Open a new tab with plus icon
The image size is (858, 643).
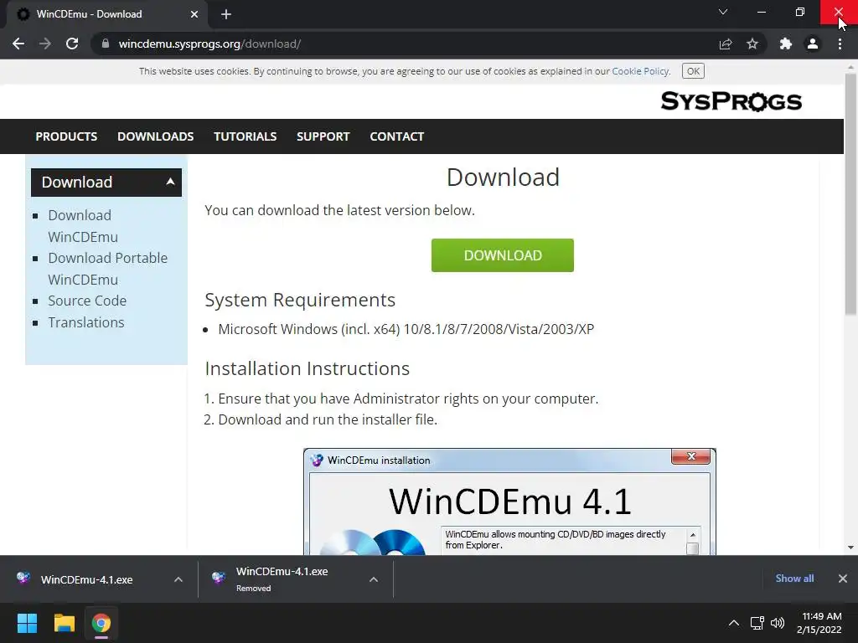click(226, 14)
